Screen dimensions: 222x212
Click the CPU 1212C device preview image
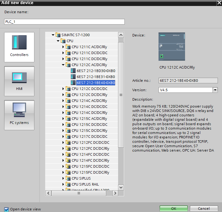click(172, 47)
